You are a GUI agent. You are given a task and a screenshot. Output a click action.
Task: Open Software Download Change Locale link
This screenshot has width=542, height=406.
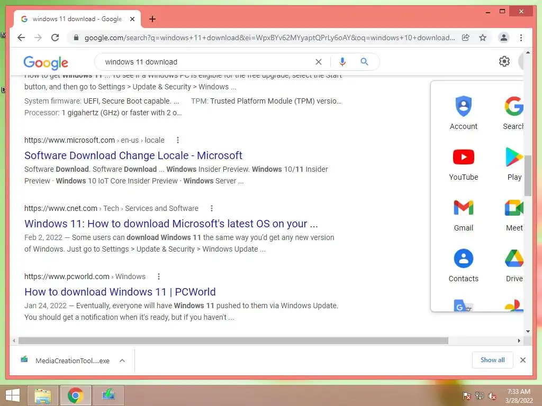pos(133,155)
